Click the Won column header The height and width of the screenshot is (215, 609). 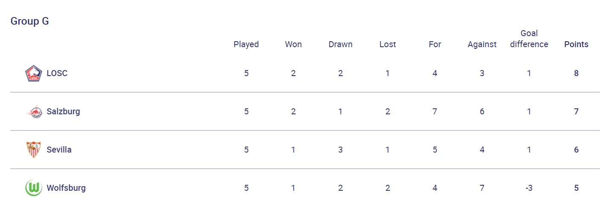(x=293, y=44)
